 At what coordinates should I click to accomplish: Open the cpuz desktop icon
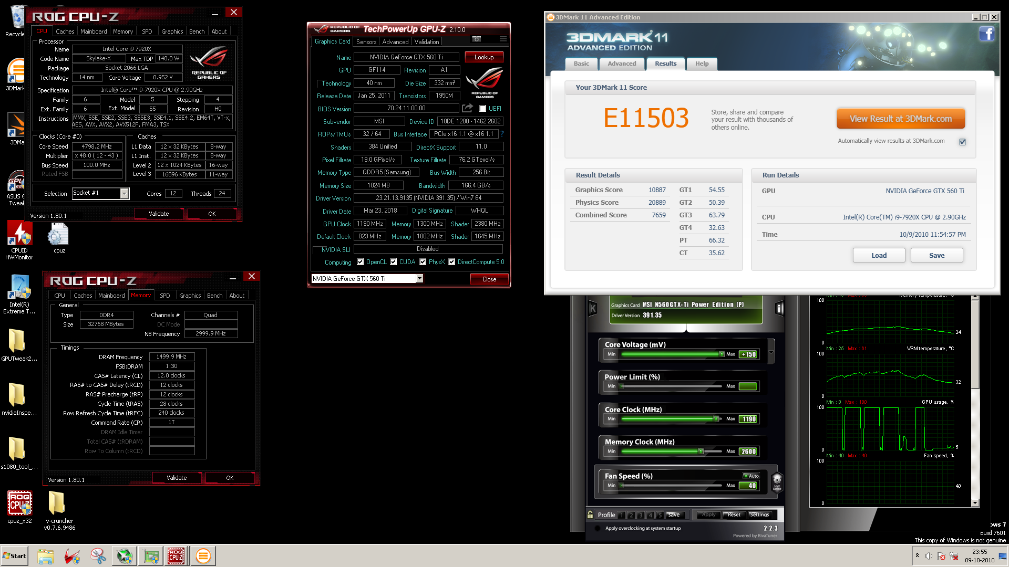(x=59, y=238)
